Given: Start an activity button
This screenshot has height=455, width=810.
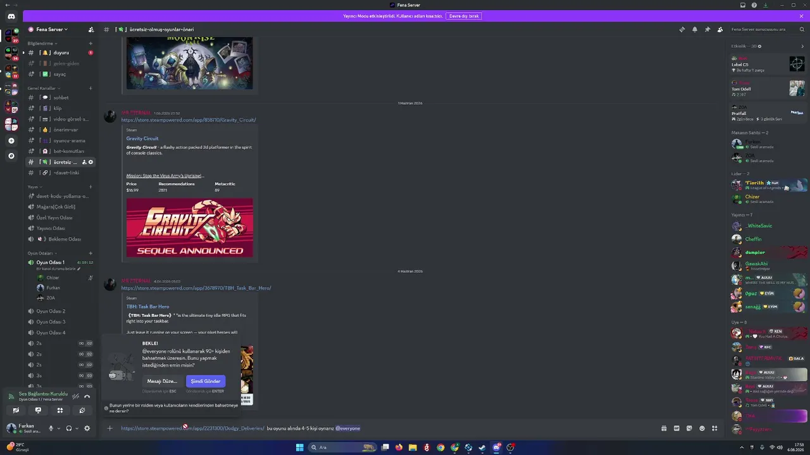Looking at the screenshot, I should pos(60,410).
